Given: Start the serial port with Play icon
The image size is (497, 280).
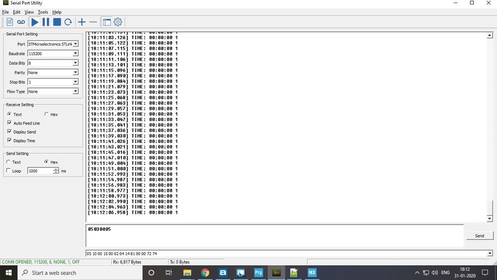Looking at the screenshot, I should pyautogui.click(x=35, y=22).
